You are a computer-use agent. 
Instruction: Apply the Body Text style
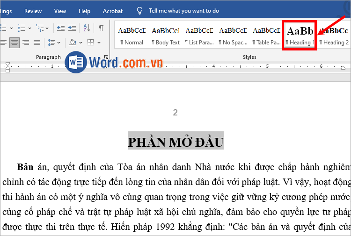166,36
